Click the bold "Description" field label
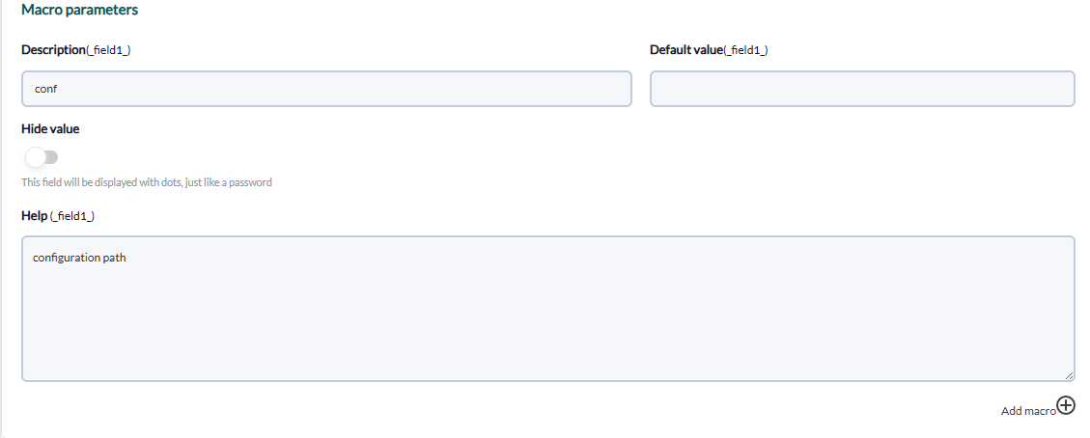Screen dimensions: 1090x438 tap(53, 50)
